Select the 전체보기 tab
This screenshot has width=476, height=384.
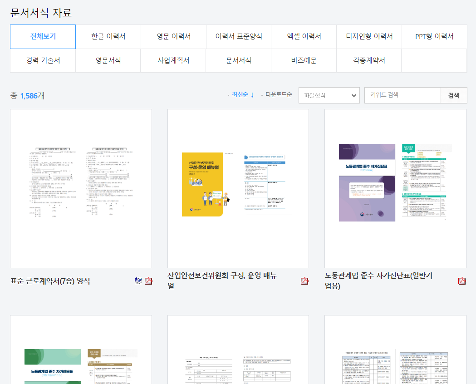43,37
